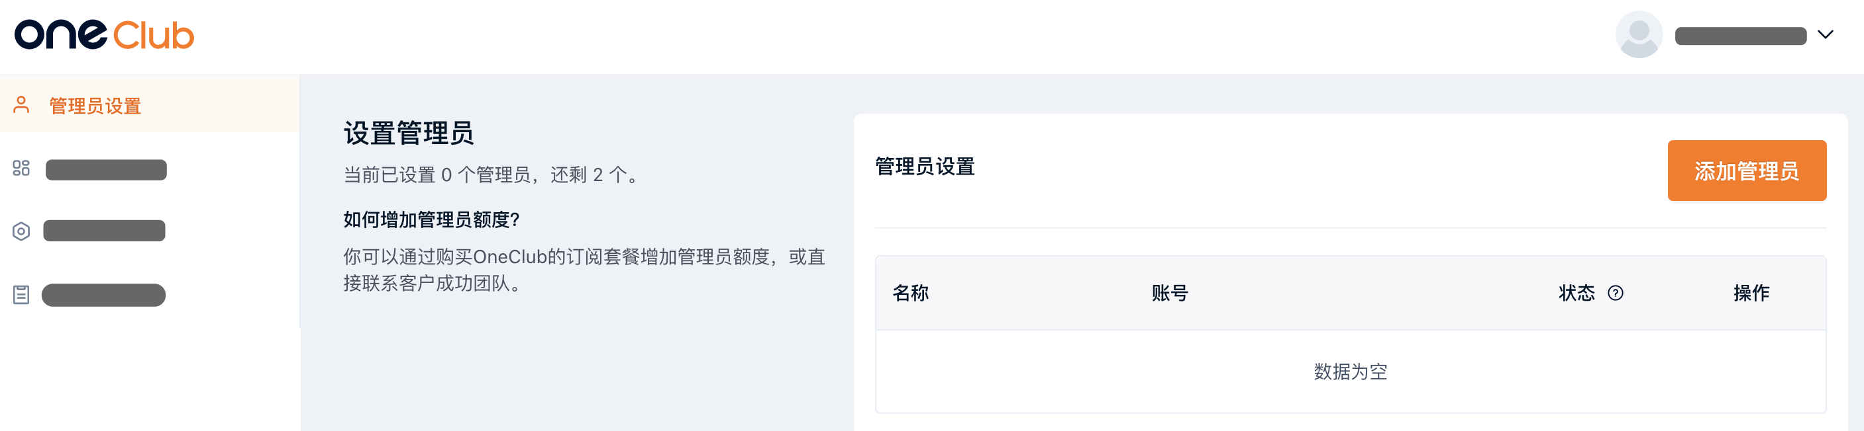Click the 名称 column header
The width and height of the screenshot is (1864, 431).
910,293
